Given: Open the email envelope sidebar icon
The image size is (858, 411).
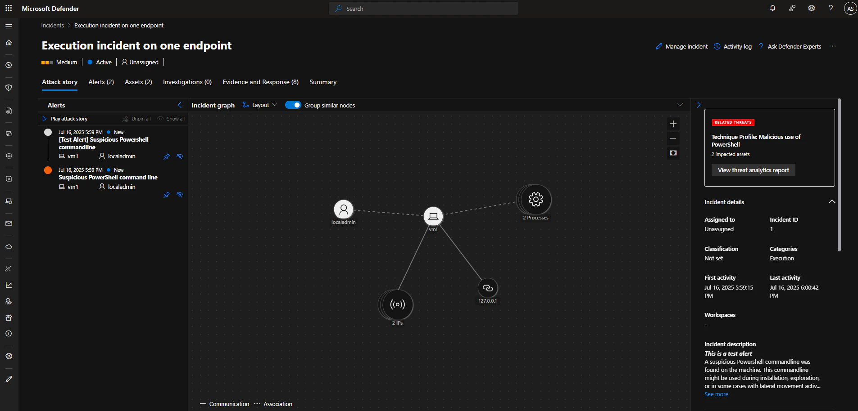Looking at the screenshot, I should click(x=9, y=223).
